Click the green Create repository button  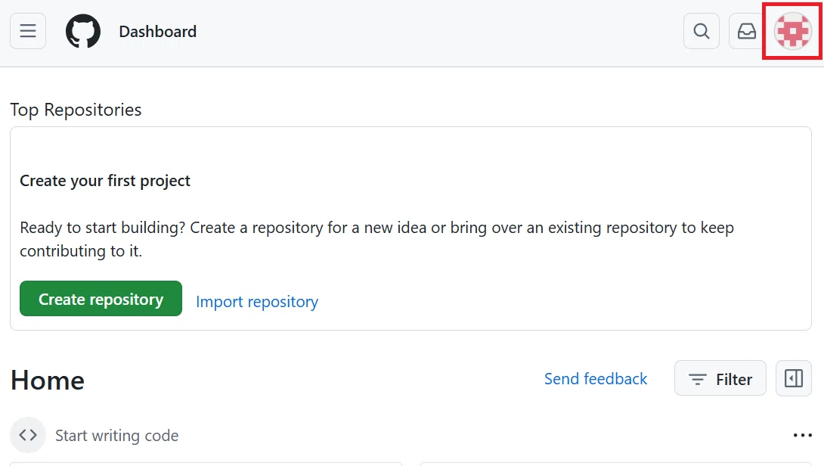[101, 299]
